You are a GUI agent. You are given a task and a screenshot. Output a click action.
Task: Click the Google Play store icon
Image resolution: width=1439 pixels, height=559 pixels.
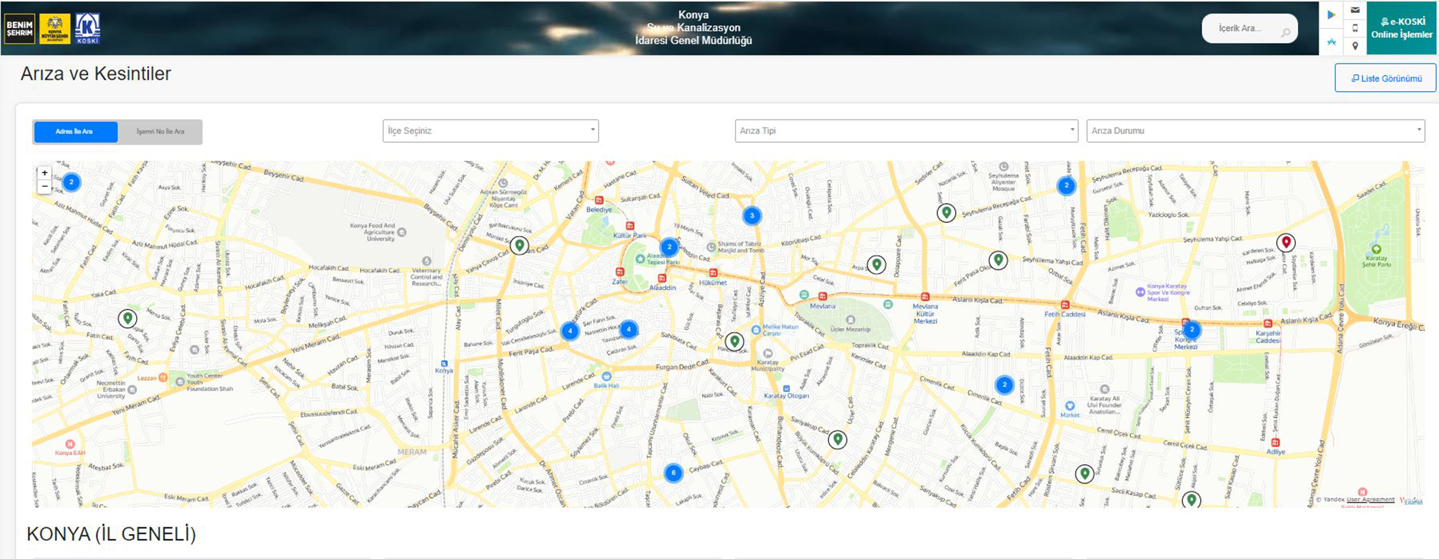pyautogui.click(x=1332, y=15)
